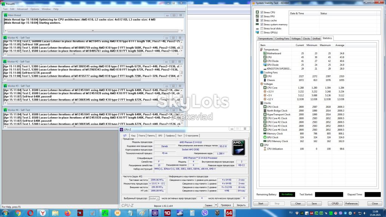Click the Windows Start orb
Viewport: 386px width, 217px height.
coord(5,213)
